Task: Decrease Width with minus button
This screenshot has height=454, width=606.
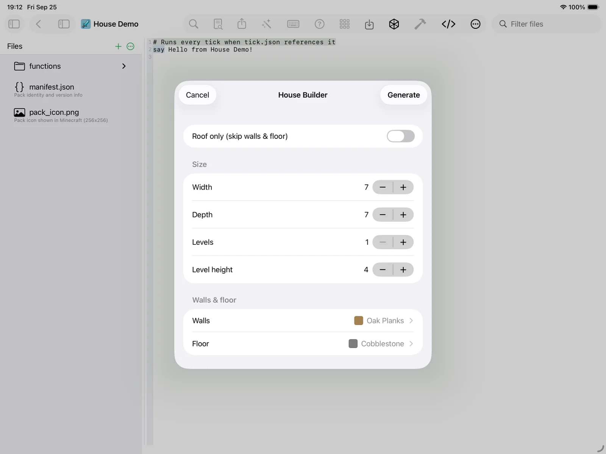Action: click(383, 187)
